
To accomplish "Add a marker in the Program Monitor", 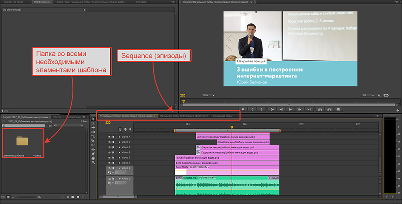I will coord(243,108).
